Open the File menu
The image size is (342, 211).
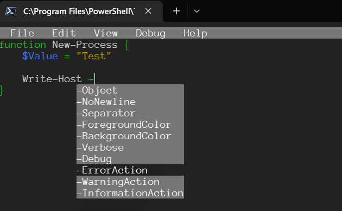22,33
